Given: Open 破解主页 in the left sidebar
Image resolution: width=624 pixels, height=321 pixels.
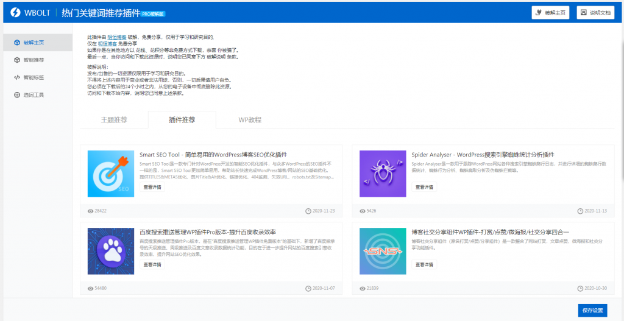Looking at the screenshot, I should [33, 43].
